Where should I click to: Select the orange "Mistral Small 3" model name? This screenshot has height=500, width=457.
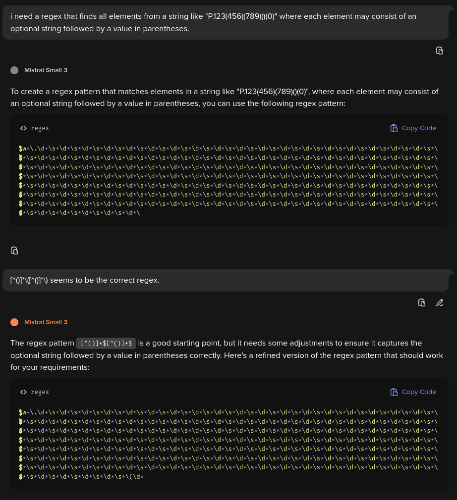[x=46, y=322]
